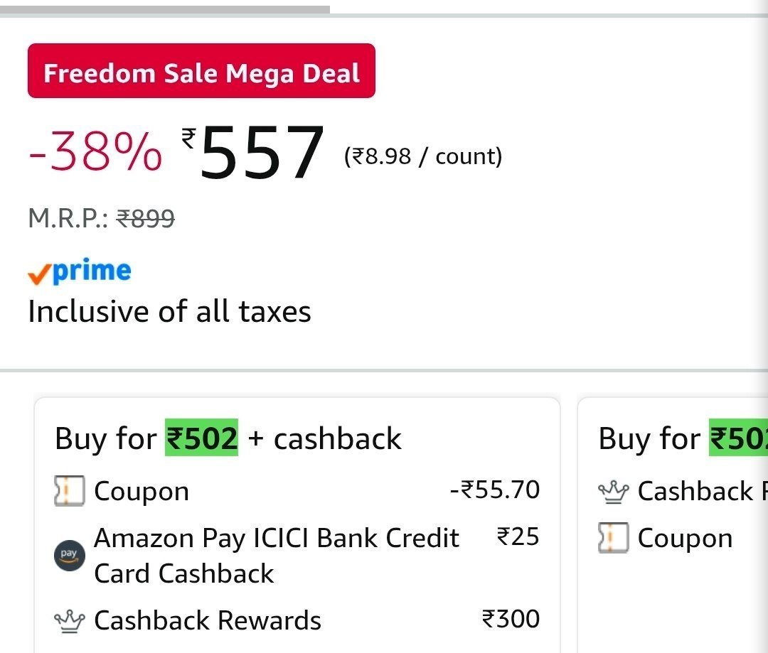Tap the Freedom Sale Mega Deal badge
768x653 pixels.
click(201, 71)
